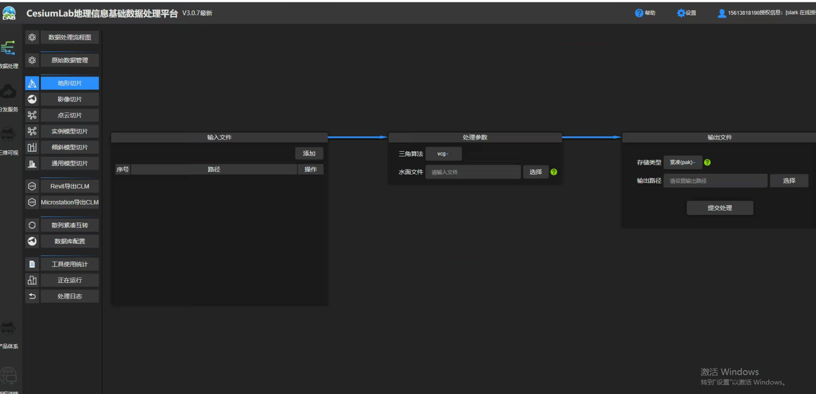Click the 操作 column header
816x394 pixels.
pyautogui.click(x=311, y=170)
